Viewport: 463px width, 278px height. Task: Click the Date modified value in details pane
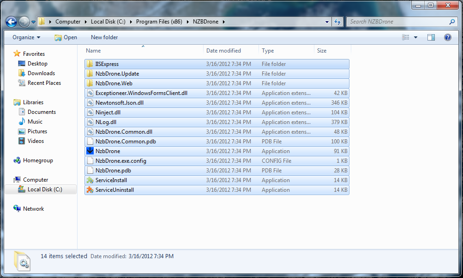151,256
